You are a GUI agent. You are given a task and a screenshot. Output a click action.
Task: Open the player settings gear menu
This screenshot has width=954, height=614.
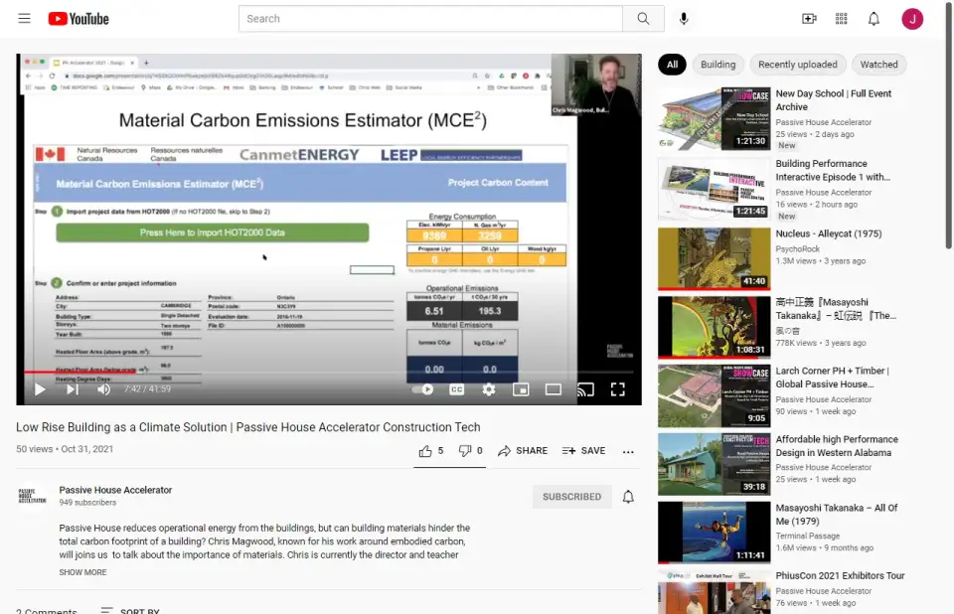(x=489, y=389)
